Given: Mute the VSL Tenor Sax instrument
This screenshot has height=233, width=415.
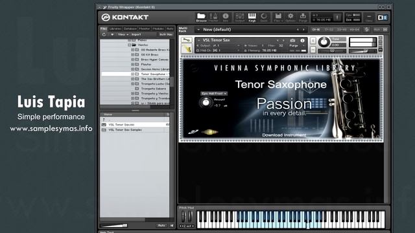Looking at the screenshot, I should click(x=313, y=49).
